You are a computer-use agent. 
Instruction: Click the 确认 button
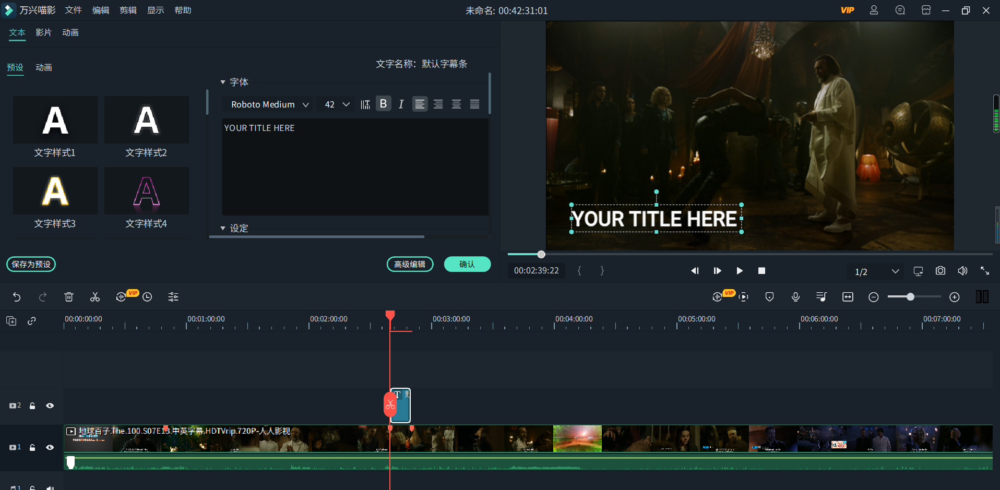(467, 264)
